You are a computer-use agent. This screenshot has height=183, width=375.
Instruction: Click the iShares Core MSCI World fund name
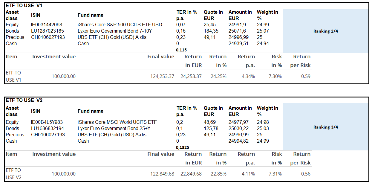click(117, 122)
